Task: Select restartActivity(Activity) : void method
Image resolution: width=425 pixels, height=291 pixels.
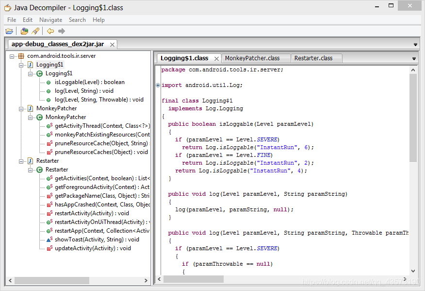Action: click(92, 213)
